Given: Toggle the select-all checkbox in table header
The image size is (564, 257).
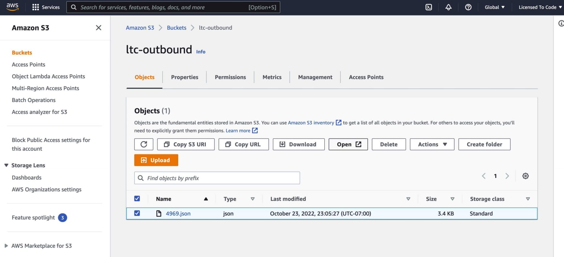Looking at the screenshot, I should pos(137,198).
